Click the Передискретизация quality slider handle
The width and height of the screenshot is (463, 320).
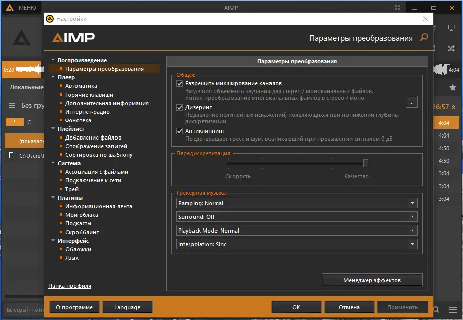pos(366,163)
